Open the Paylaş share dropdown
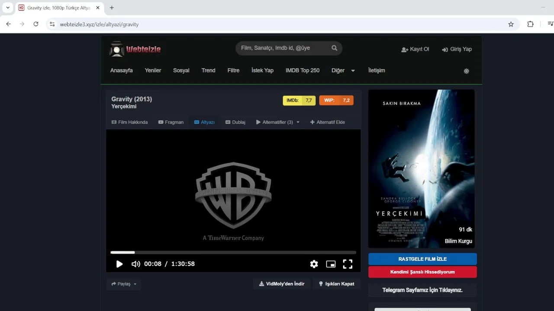Screen dimensions: 554x311 [x=124, y=284]
